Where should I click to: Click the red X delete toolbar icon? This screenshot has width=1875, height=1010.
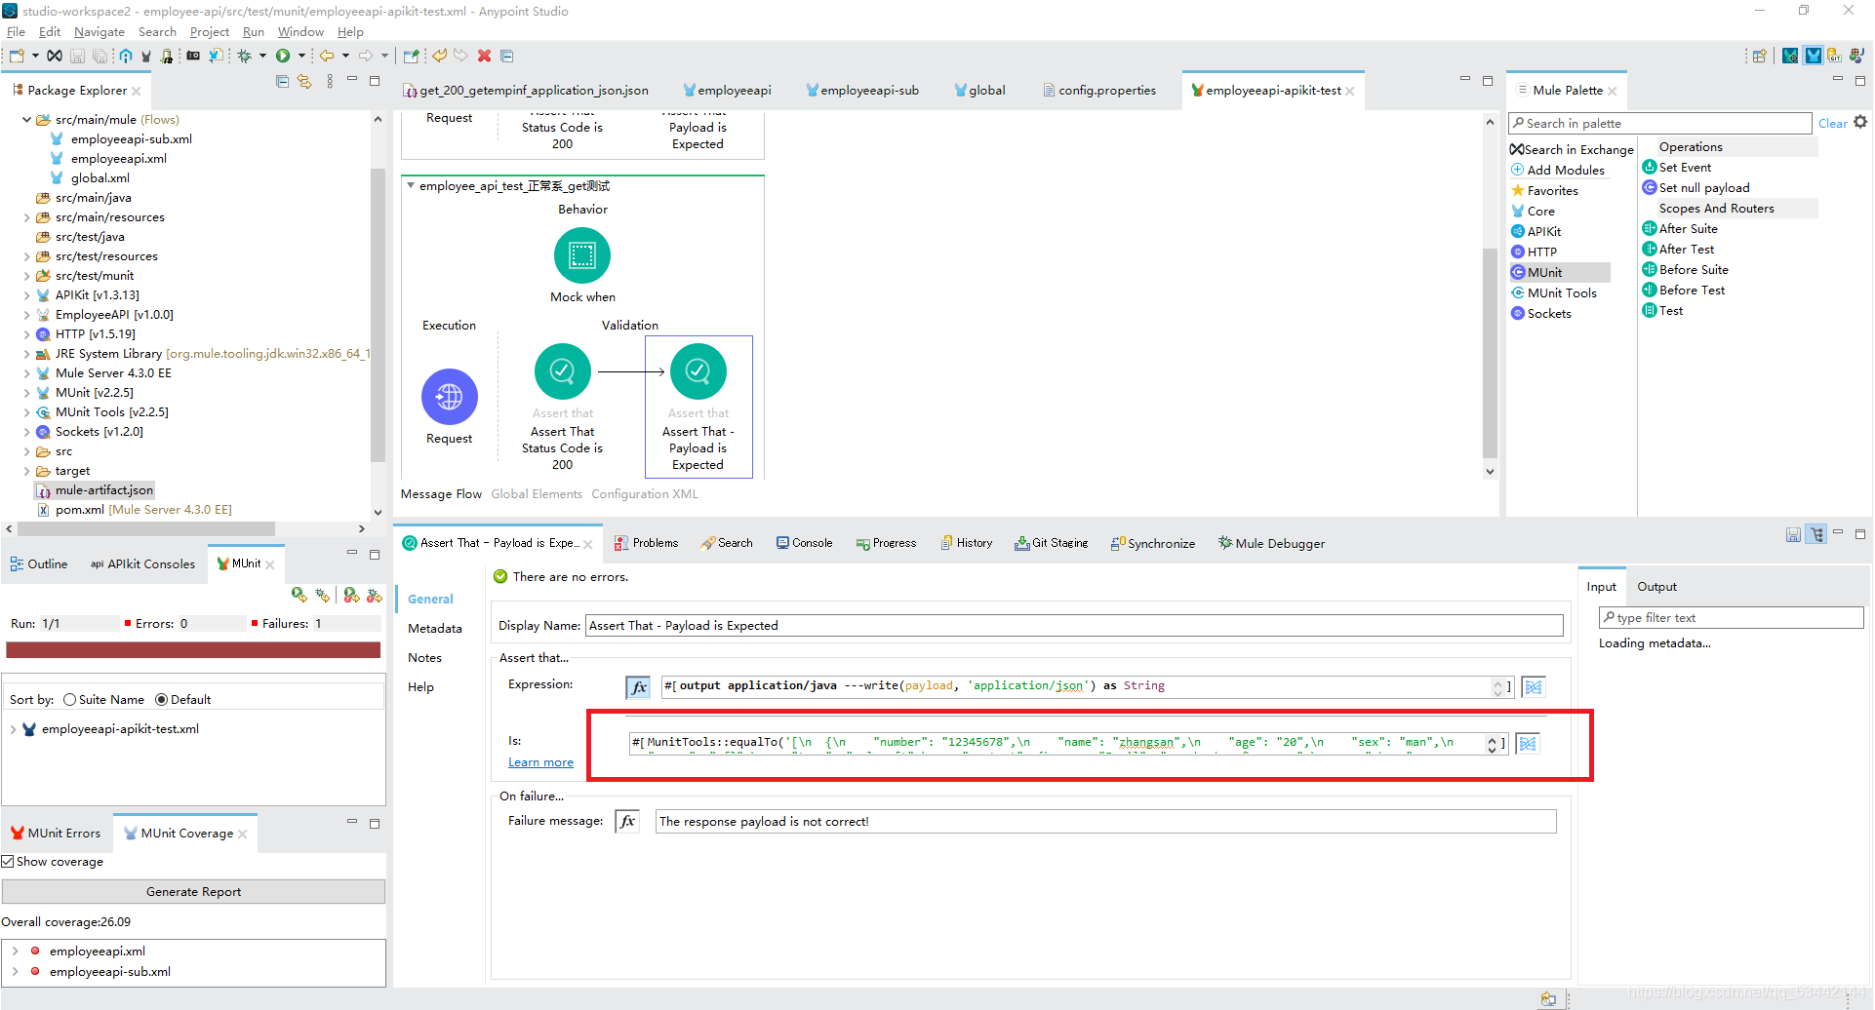tap(484, 56)
